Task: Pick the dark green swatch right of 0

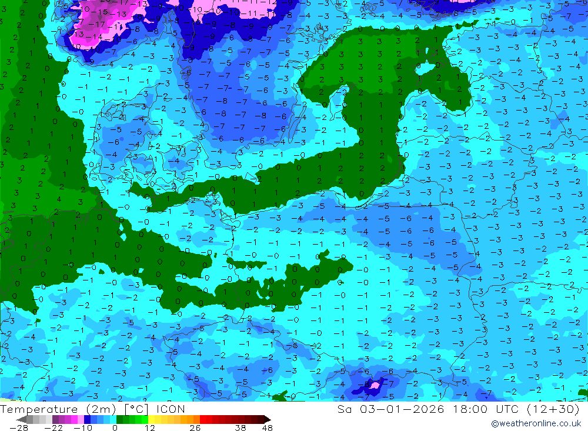Action: pos(119,419)
